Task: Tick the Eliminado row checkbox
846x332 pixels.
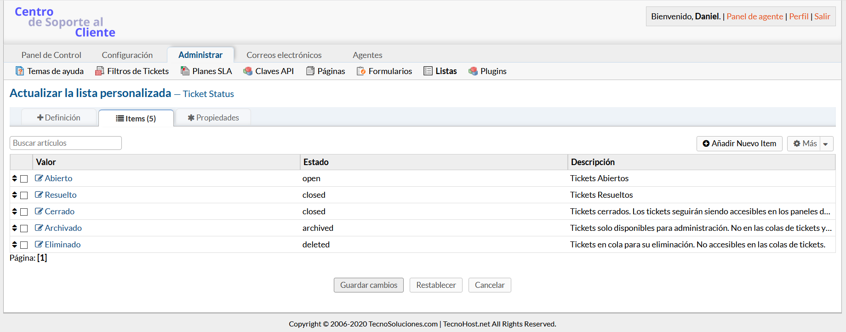Action: pos(24,245)
